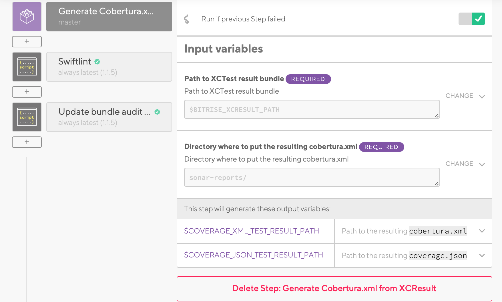Select the Generate Cobertura.xml step
The image size is (502, 302).
109,17
